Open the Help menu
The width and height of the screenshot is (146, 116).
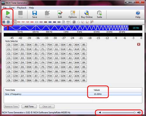tap(32, 8)
